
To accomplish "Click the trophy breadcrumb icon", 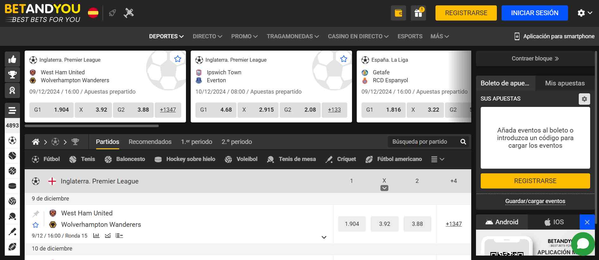I will click(x=75, y=142).
